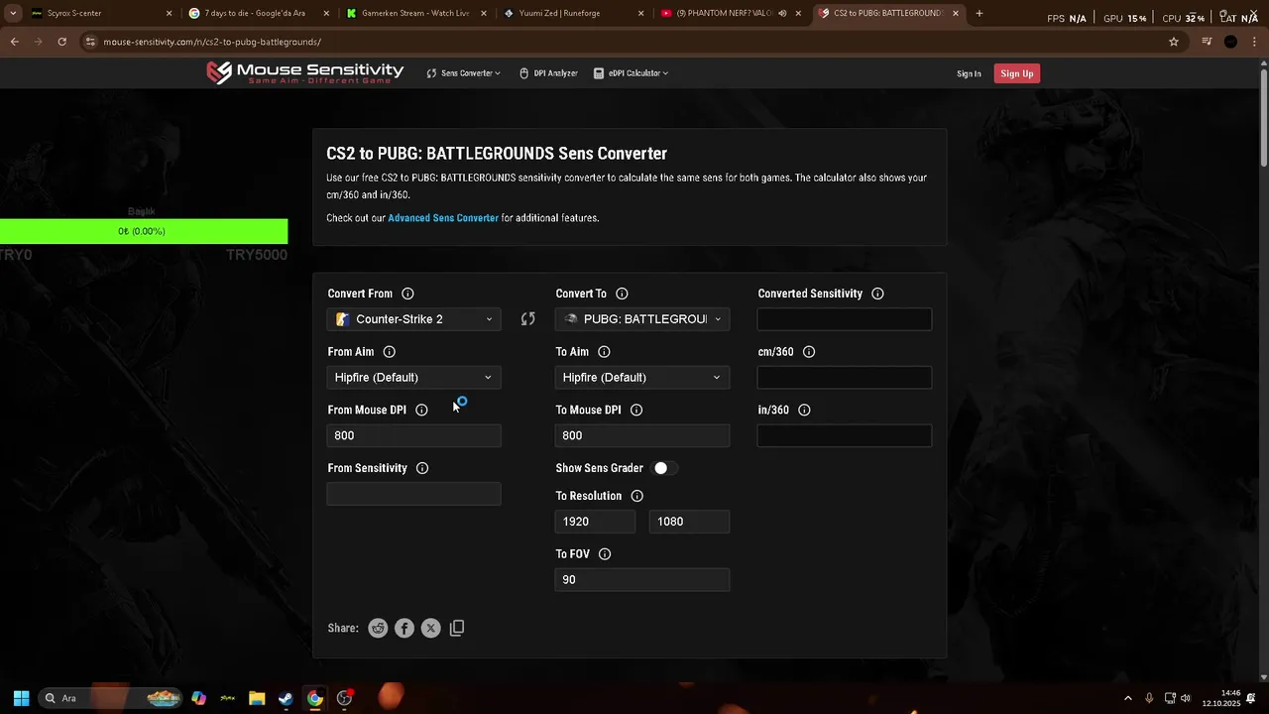
Task: Open the new tab plus button
Action: (980, 14)
